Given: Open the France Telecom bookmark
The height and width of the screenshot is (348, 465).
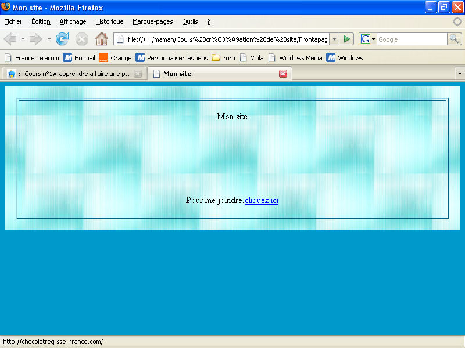Looking at the screenshot, I should [x=32, y=57].
